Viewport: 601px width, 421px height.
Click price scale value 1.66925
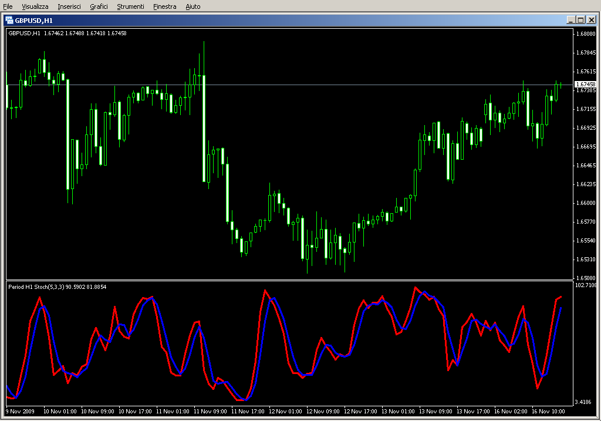pos(586,127)
